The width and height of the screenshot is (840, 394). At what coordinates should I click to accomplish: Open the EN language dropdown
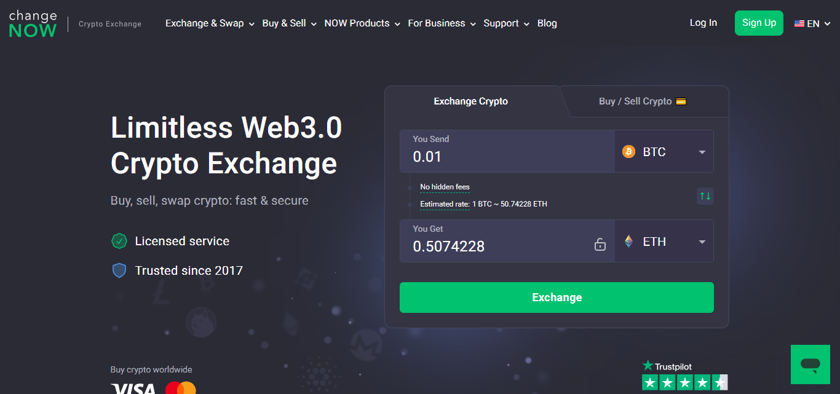pyautogui.click(x=812, y=23)
